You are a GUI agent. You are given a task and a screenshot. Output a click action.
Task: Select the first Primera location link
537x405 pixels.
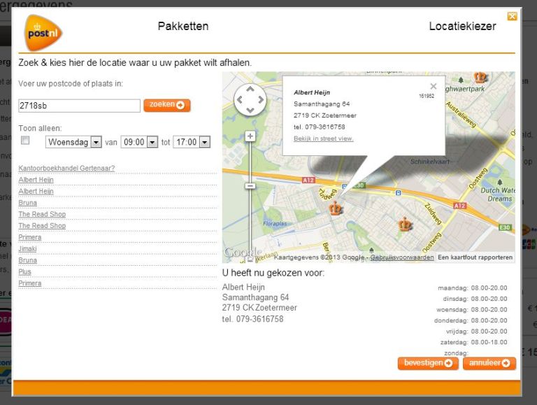[30, 237]
